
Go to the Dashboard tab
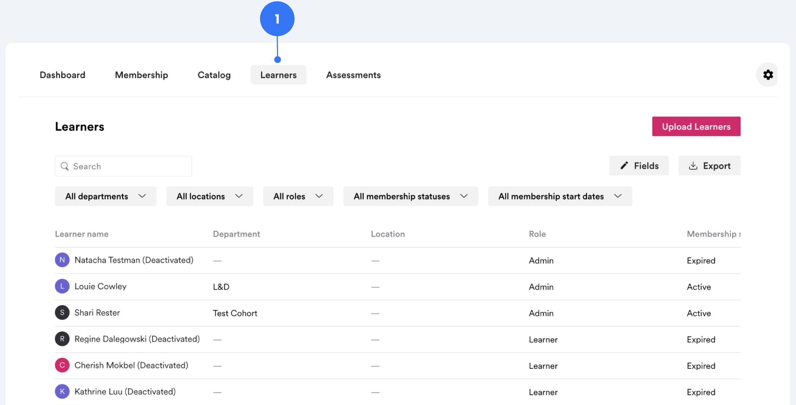[x=63, y=75]
